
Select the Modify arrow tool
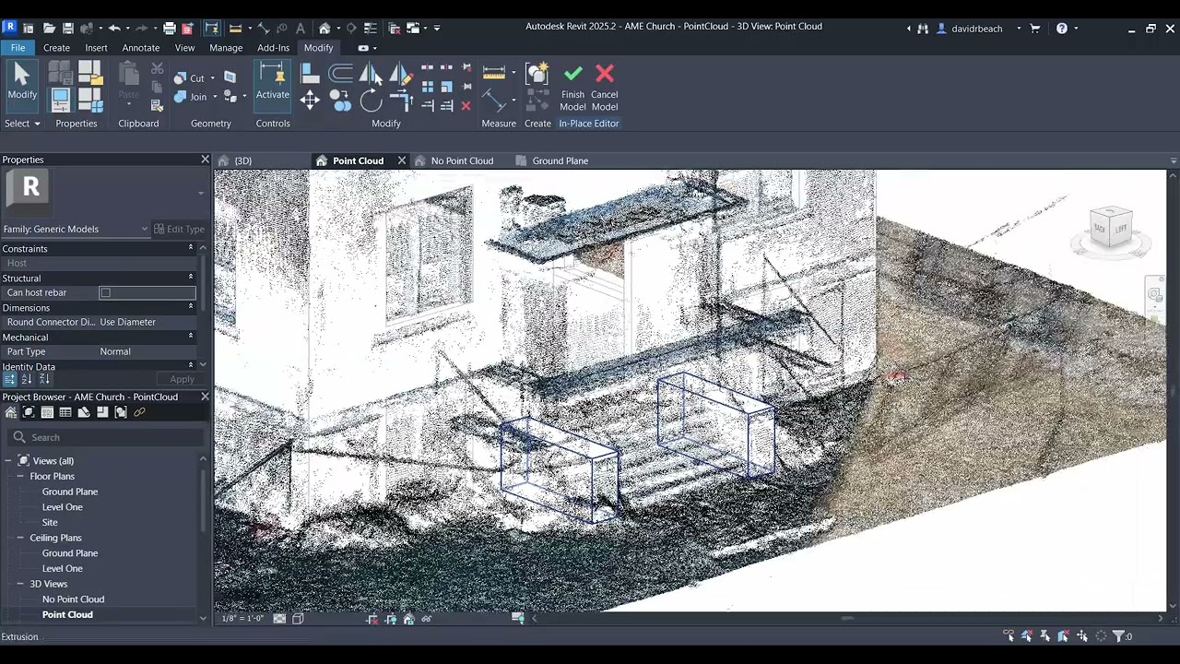tap(22, 81)
